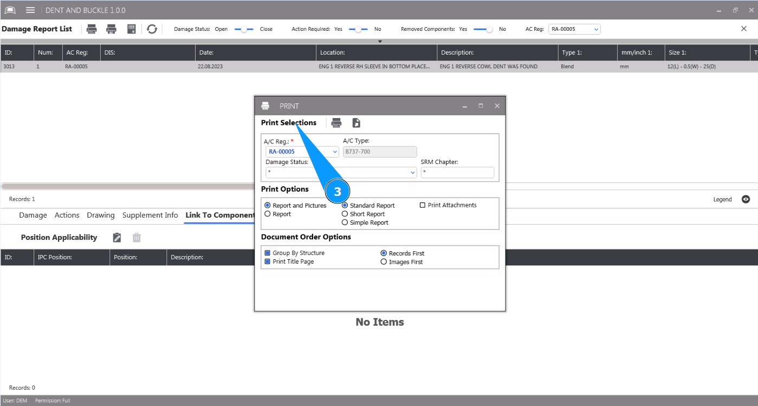The image size is (758, 406).
Task: Select the Report radio button
Action: [x=277, y=214]
